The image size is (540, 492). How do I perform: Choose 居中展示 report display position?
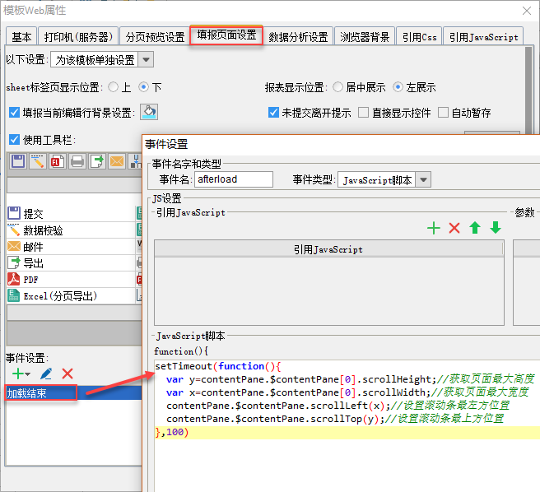338,86
